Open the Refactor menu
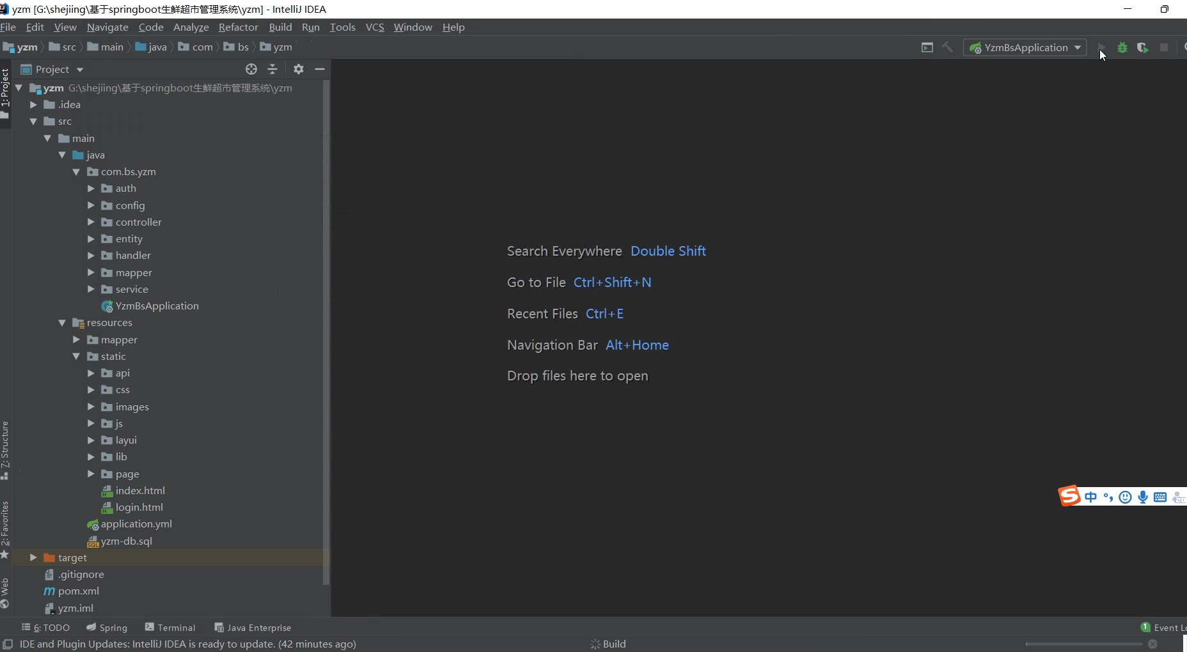This screenshot has height=652, width=1187. click(238, 27)
